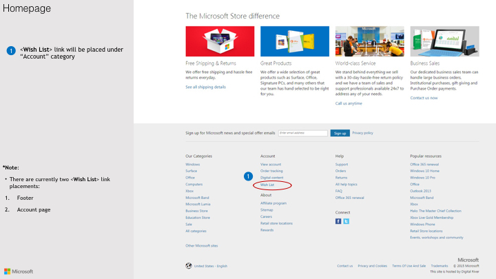Open Retail store locations under About
Screen dimensions: 496x279
(x=276, y=223)
